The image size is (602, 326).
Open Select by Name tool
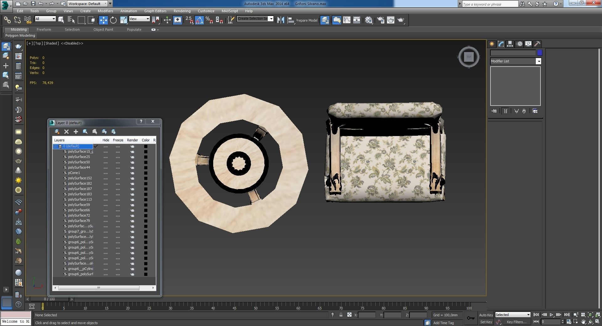pyautogui.click(x=71, y=20)
